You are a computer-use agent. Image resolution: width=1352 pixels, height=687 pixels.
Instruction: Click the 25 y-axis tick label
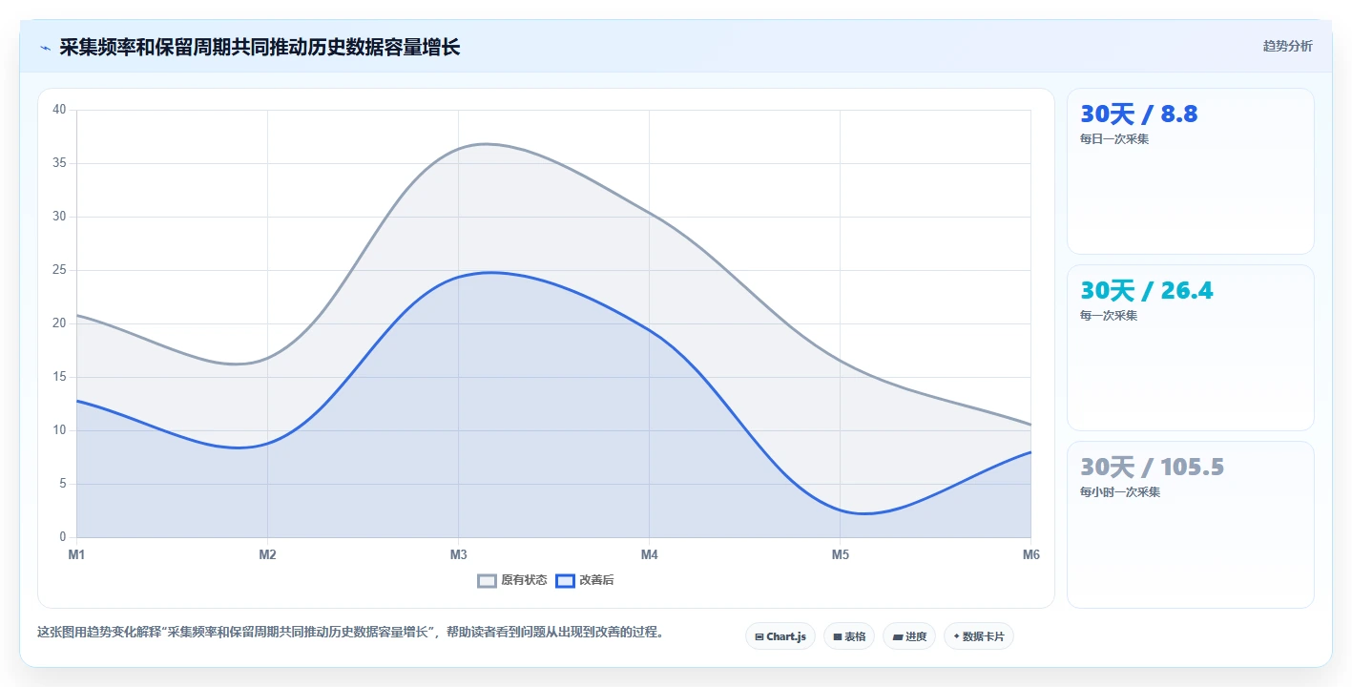pos(59,270)
